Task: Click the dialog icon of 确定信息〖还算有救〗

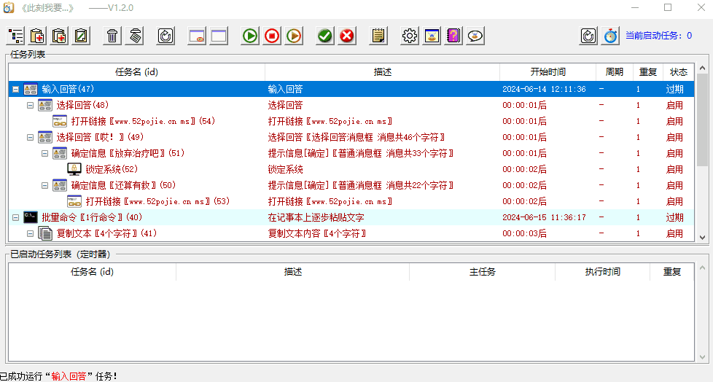Action: (x=60, y=186)
